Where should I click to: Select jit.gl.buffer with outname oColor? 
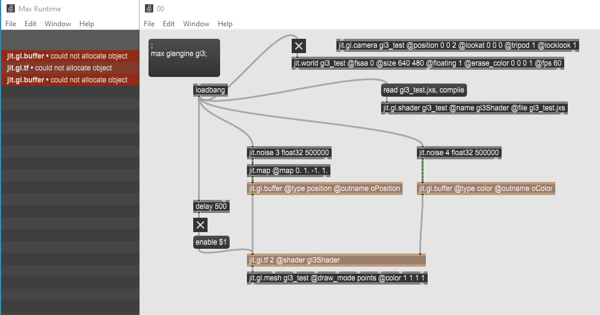(x=487, y=189)
